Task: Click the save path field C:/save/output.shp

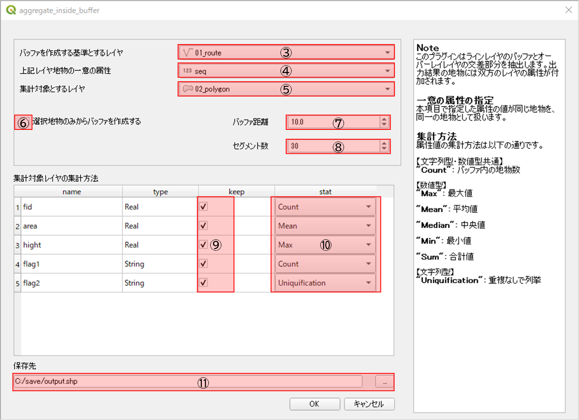Action: pyautogui.click(x=187, y=381)
